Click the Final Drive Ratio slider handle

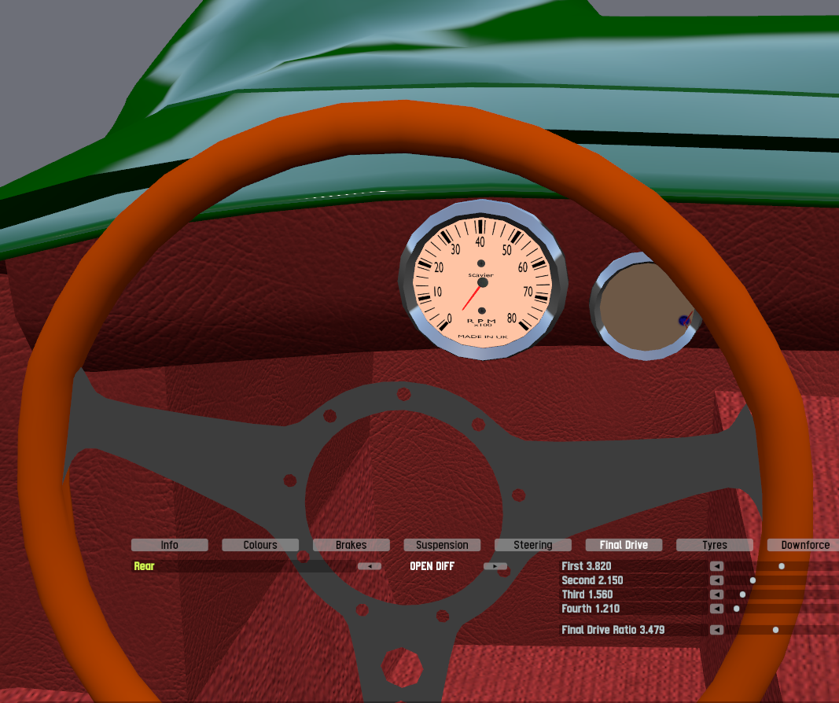[x=776, y=630]
